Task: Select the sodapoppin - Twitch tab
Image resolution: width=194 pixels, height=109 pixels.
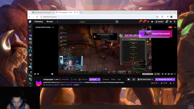Action: [67, 12]
